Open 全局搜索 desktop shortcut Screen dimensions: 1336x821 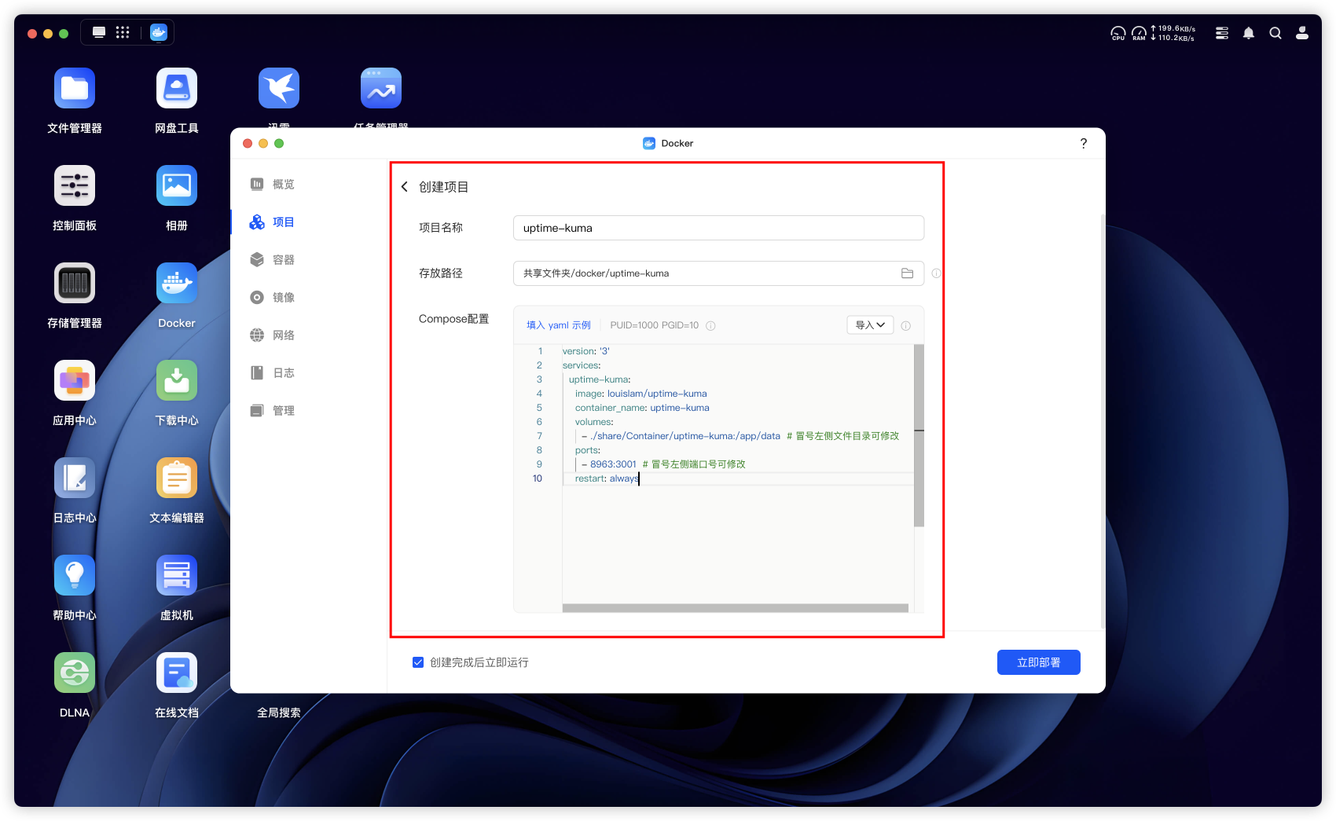pyautogui.click(x=279, y=713)
